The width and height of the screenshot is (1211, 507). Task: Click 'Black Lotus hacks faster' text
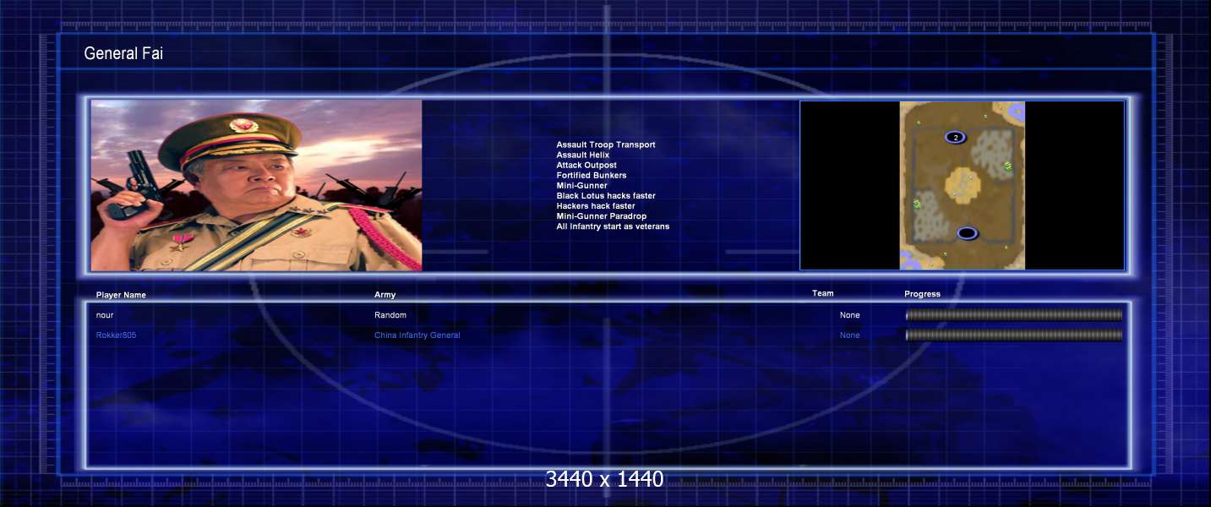[605, 195]
